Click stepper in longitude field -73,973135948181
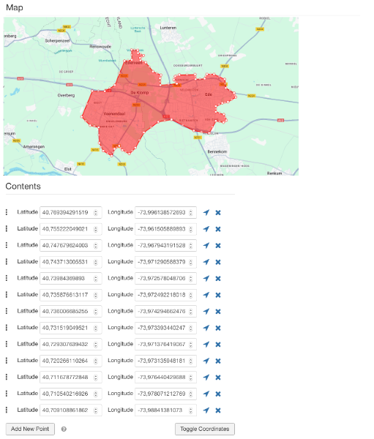The width and height of the screenshot is (374, 439). click(191, 361)
